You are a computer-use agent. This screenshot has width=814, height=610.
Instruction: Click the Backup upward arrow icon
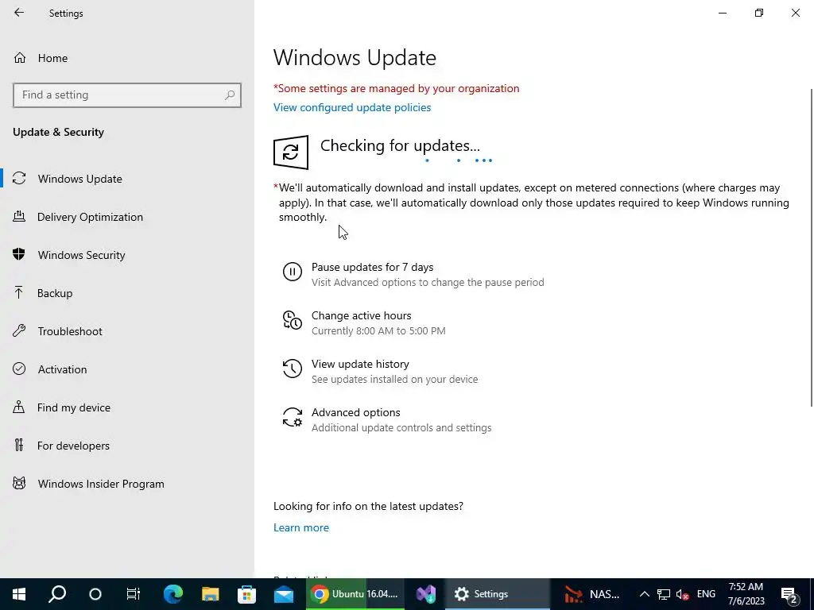tap(19, 292)
